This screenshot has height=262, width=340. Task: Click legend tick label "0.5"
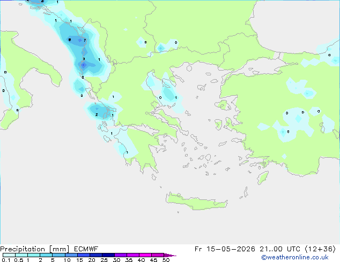[x=19, y=260]
